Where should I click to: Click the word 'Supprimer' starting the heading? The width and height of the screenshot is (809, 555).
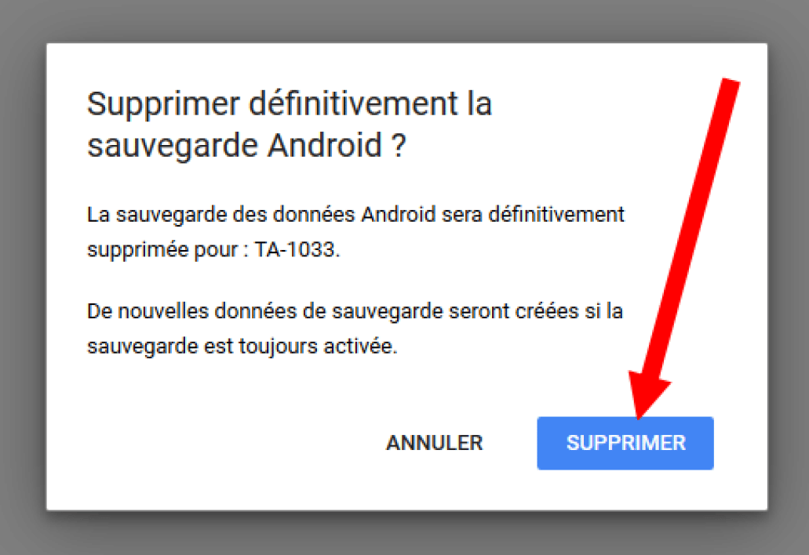click(x=163, y=106)
